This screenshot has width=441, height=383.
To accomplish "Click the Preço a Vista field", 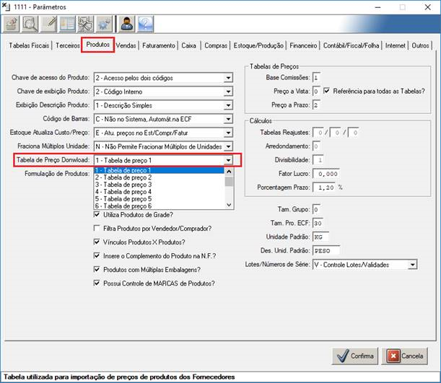I will tap(316, 92).
